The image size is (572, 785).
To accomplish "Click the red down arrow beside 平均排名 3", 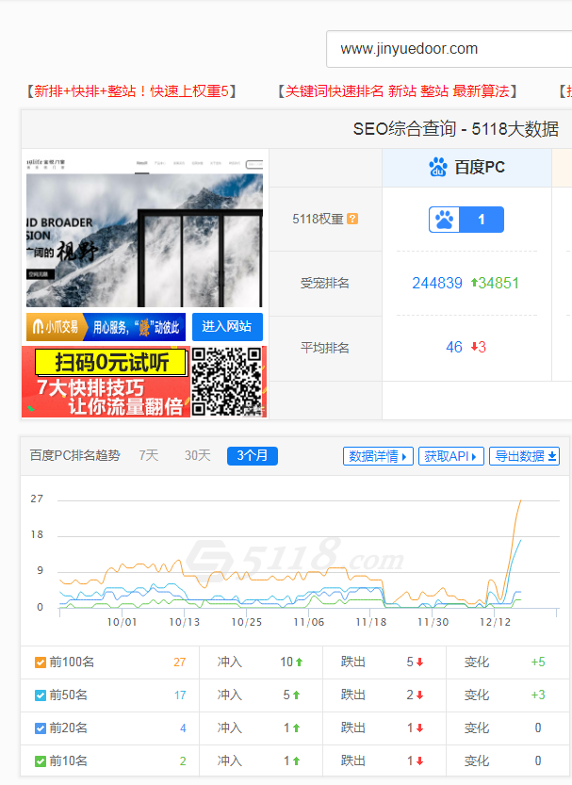I will [x=474, y=347].
